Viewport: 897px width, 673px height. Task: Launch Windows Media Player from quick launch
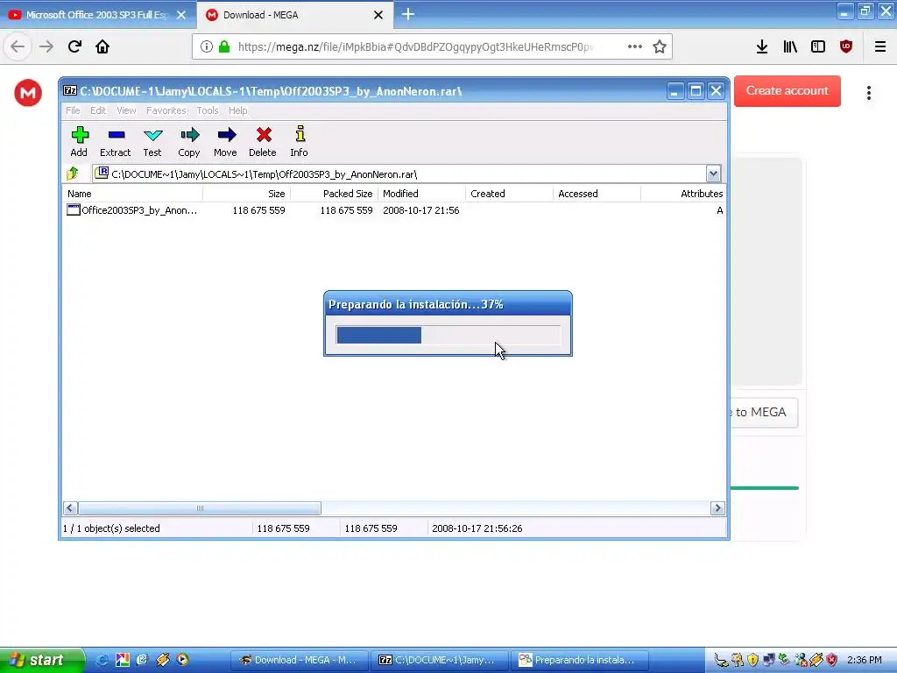point(182,660)
